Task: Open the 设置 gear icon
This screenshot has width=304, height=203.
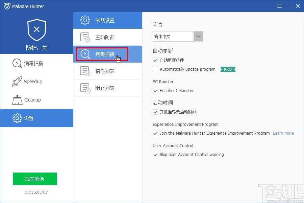Action: (17, 118)
